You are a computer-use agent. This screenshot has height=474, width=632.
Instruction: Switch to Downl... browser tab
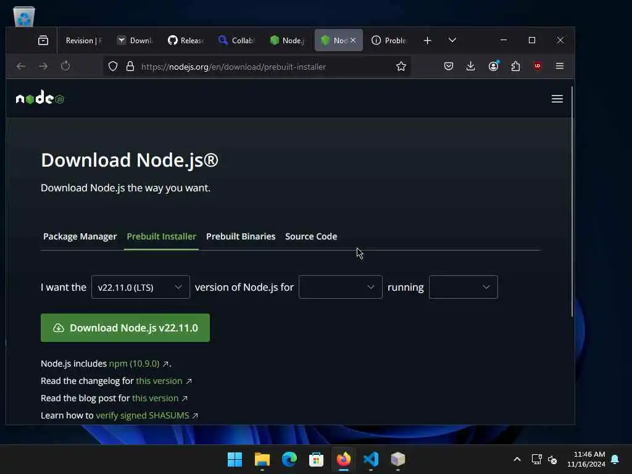point(136,40)
